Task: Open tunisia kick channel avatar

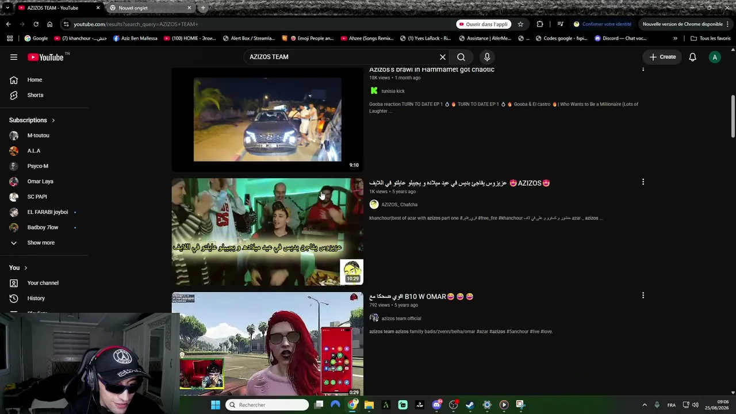Action: (x=374, y=91)
